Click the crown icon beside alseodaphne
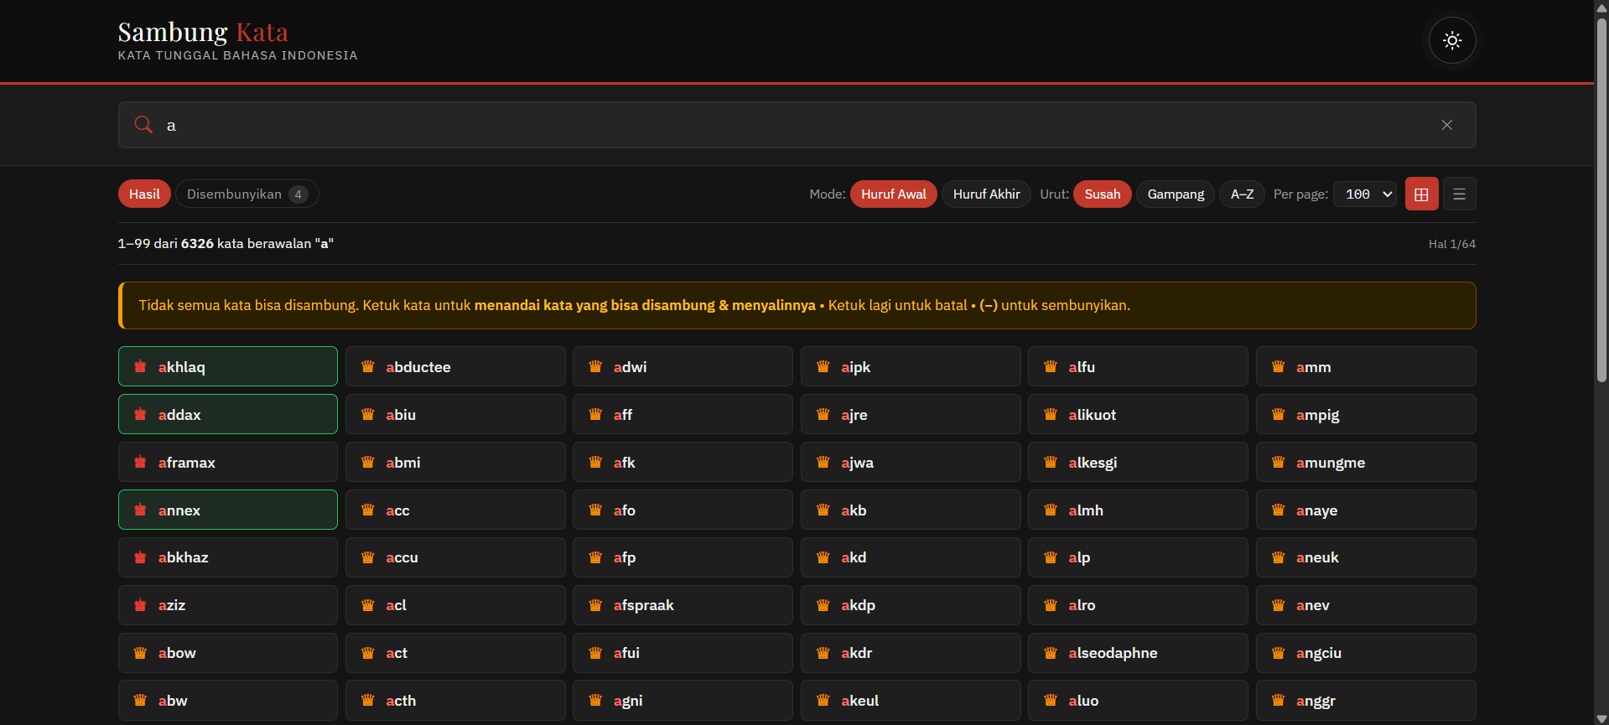 [x=1051, y=653]
